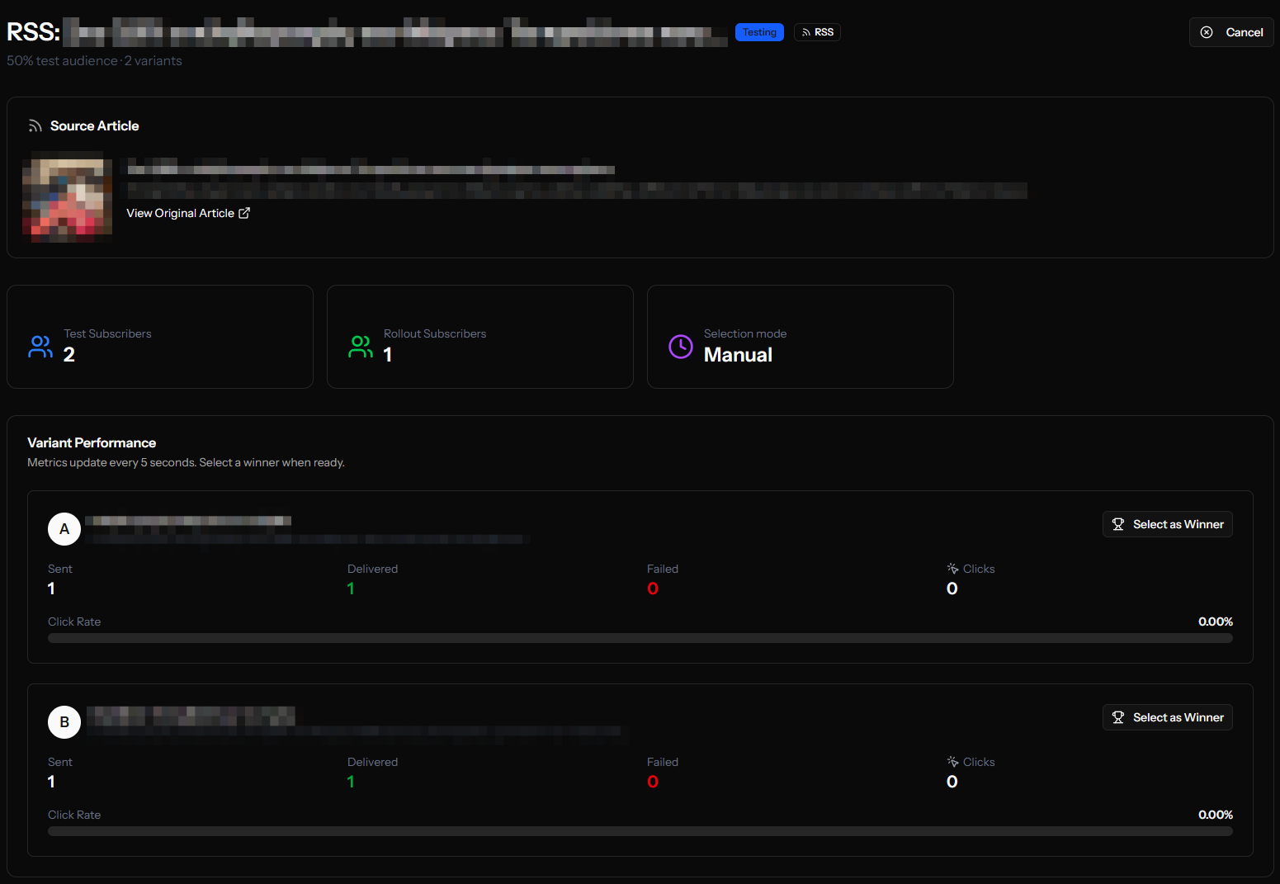The image size is (1280, 884).
Task: Click the RSS feed icon beside Source Article heading
Action: click(x=35, y=125)
